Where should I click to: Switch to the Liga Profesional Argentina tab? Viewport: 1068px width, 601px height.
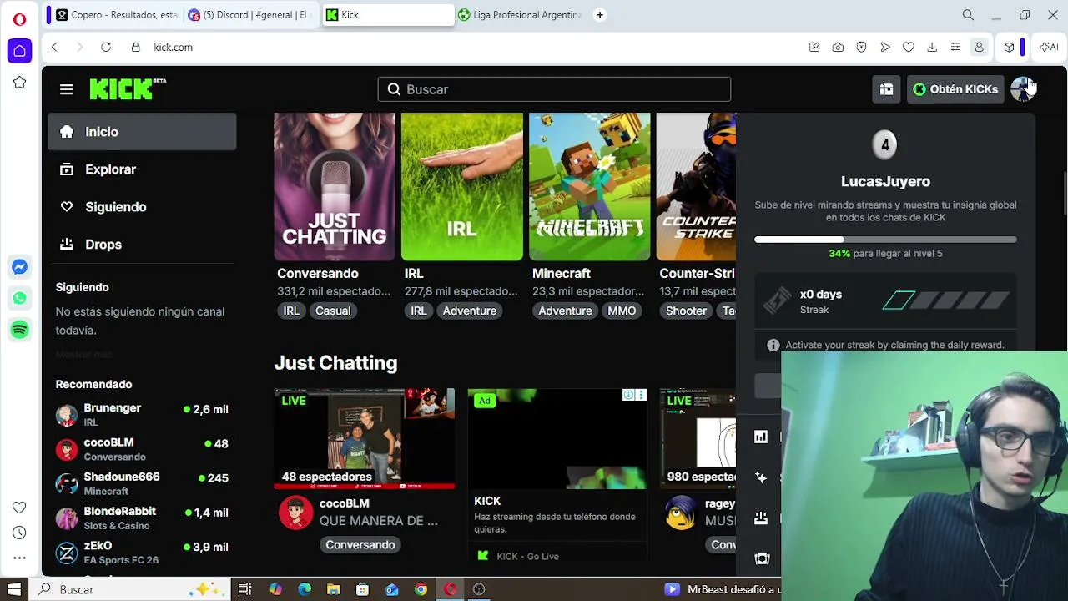click(x=520, y=15)
